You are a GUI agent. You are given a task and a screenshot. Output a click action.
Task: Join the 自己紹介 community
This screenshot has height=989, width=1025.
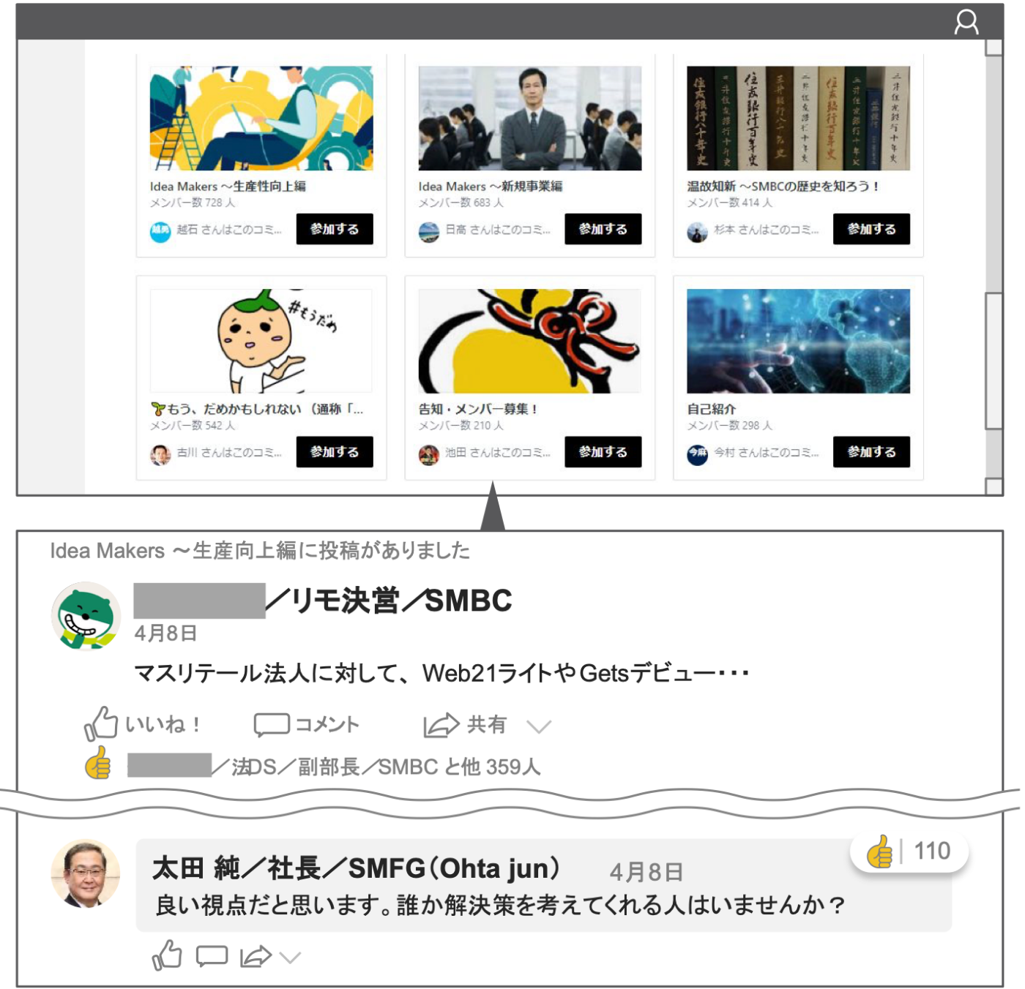(871, 452)
